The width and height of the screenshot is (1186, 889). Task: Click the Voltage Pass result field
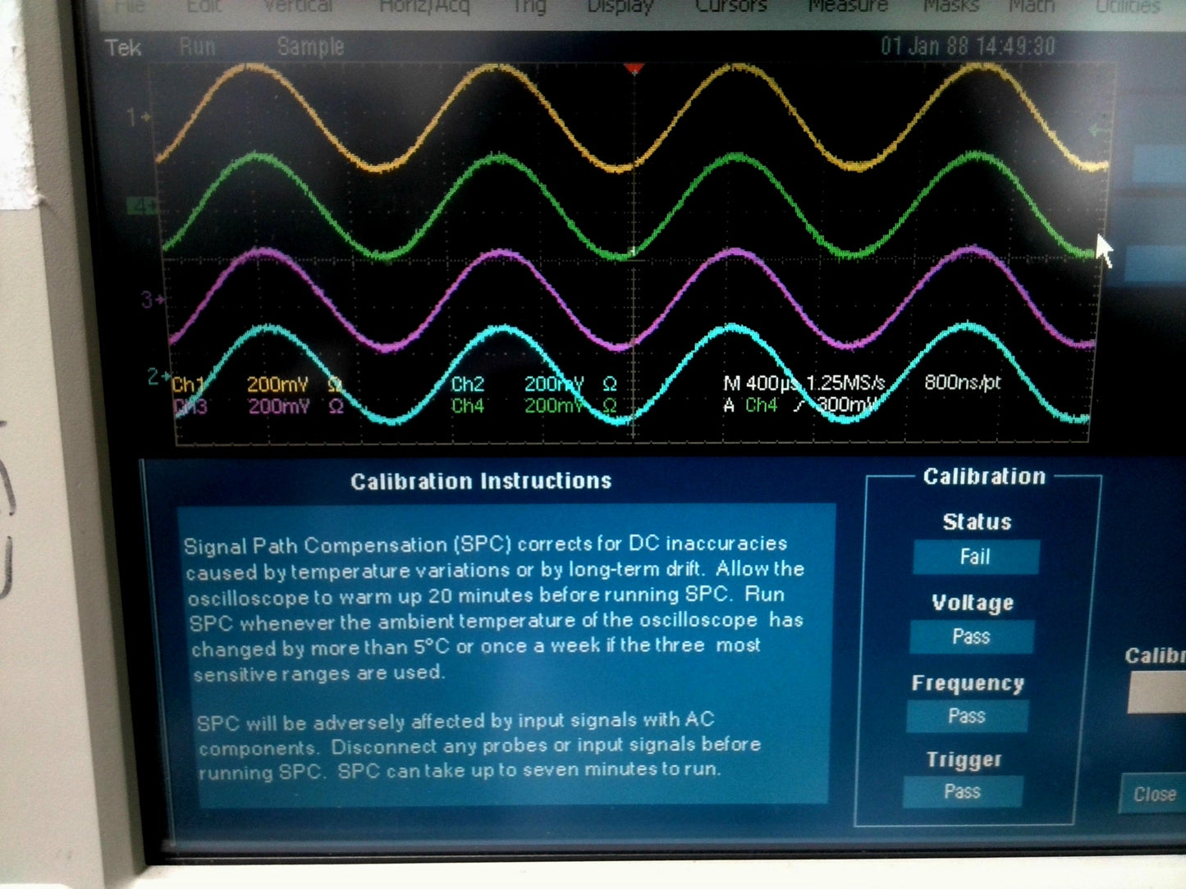pos(971,637)
